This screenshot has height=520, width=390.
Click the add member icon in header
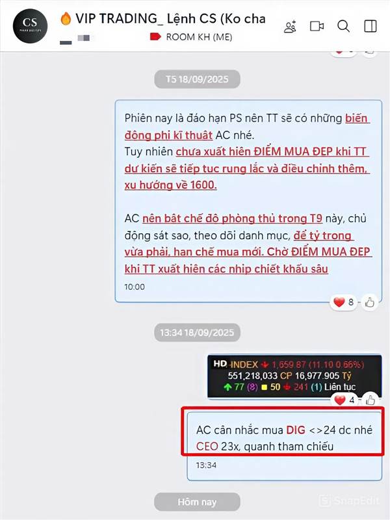coord(290,27)
